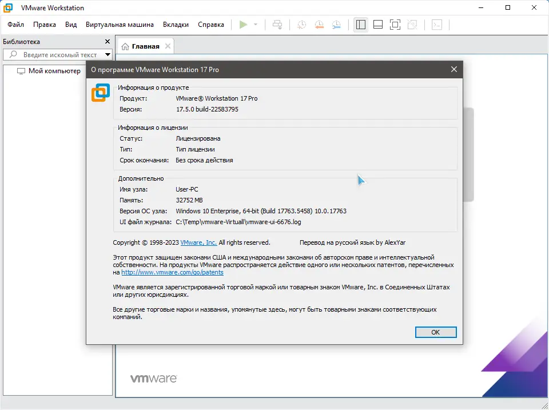Open the Snapshot Manager icon
The image size is (549, 410).
pos(336,25)
